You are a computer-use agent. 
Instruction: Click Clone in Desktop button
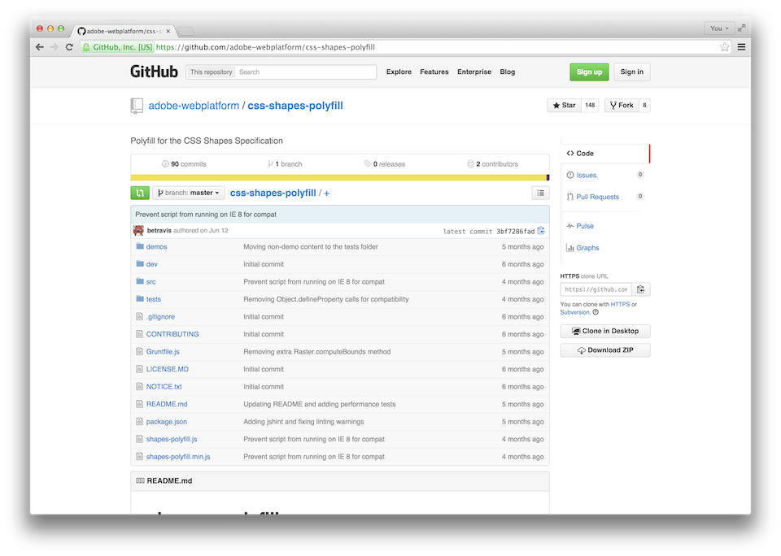tap(605, 331)
